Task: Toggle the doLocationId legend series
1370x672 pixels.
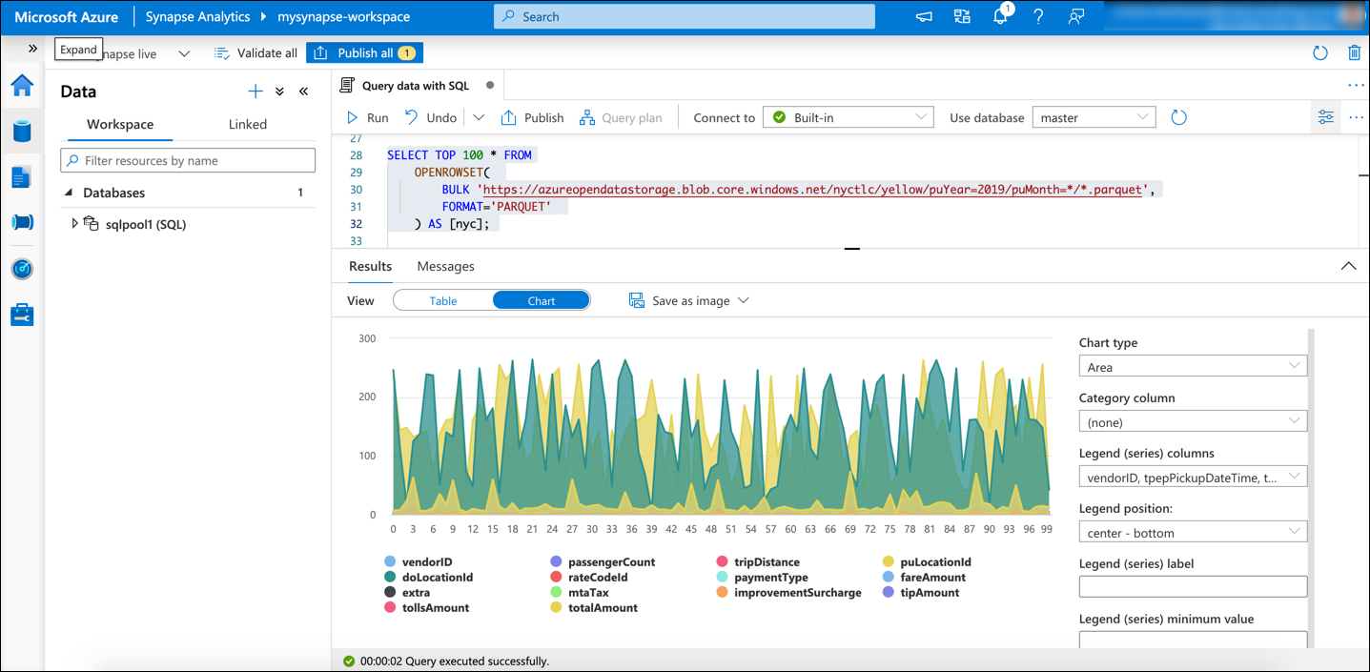Action: coord(428,578)
